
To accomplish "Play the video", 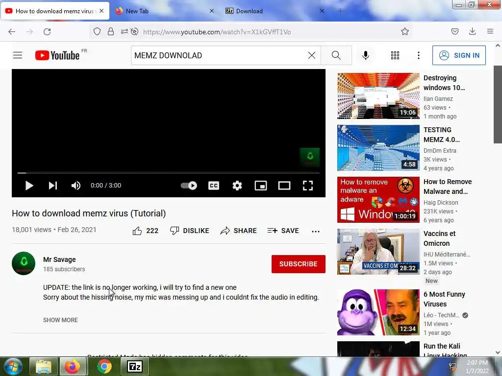I will (x=29, y=186).
